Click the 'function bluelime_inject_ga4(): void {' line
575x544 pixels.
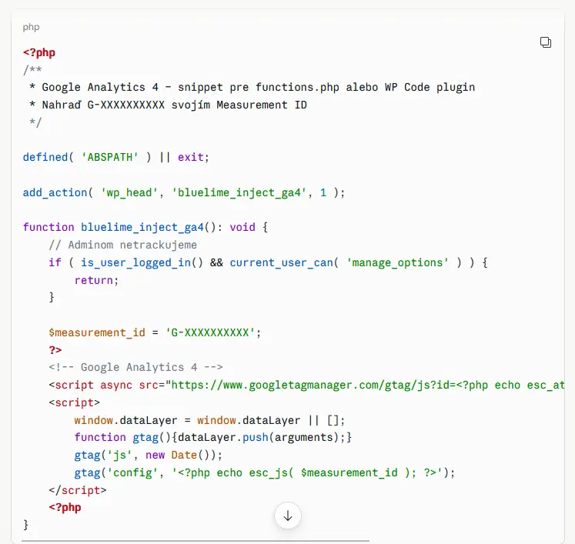click(x=145, y=227)
